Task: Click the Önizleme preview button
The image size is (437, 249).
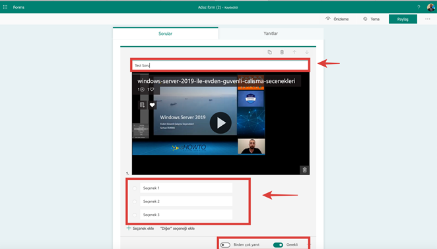Action: pos(337,19)
